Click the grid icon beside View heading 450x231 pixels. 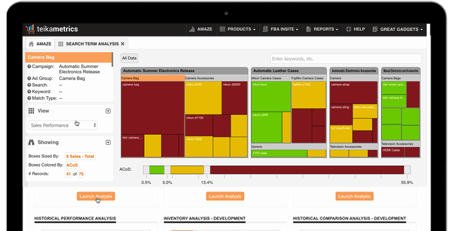(31, 111)
